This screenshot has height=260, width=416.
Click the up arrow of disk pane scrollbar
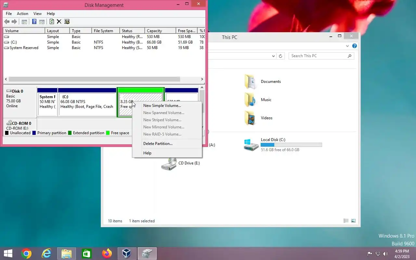(202, 87)
